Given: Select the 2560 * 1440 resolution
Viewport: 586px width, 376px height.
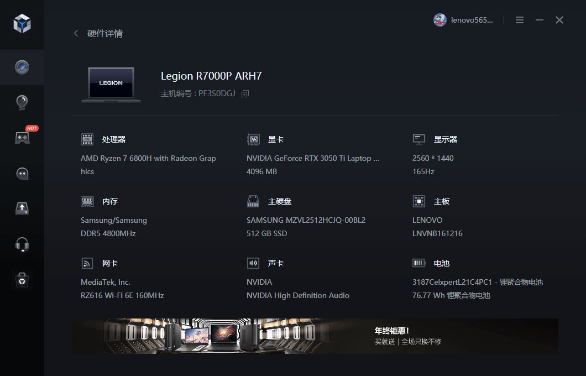Looking at the screenshot, I should point(433,158).
